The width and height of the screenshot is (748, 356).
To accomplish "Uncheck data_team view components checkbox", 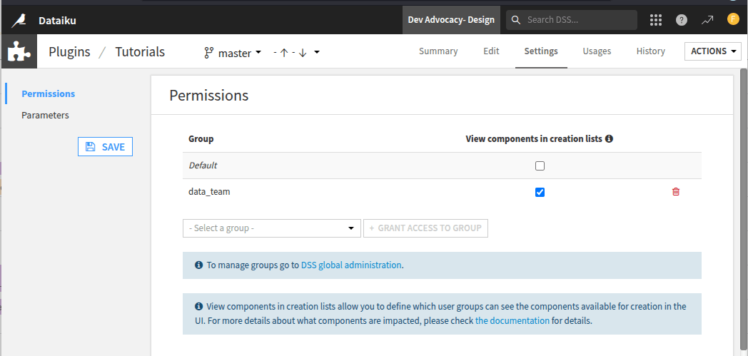I will point(540,192).
